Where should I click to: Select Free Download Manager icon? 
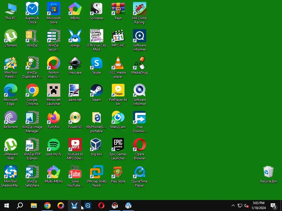pyautogui.click(x=139, y=122)
